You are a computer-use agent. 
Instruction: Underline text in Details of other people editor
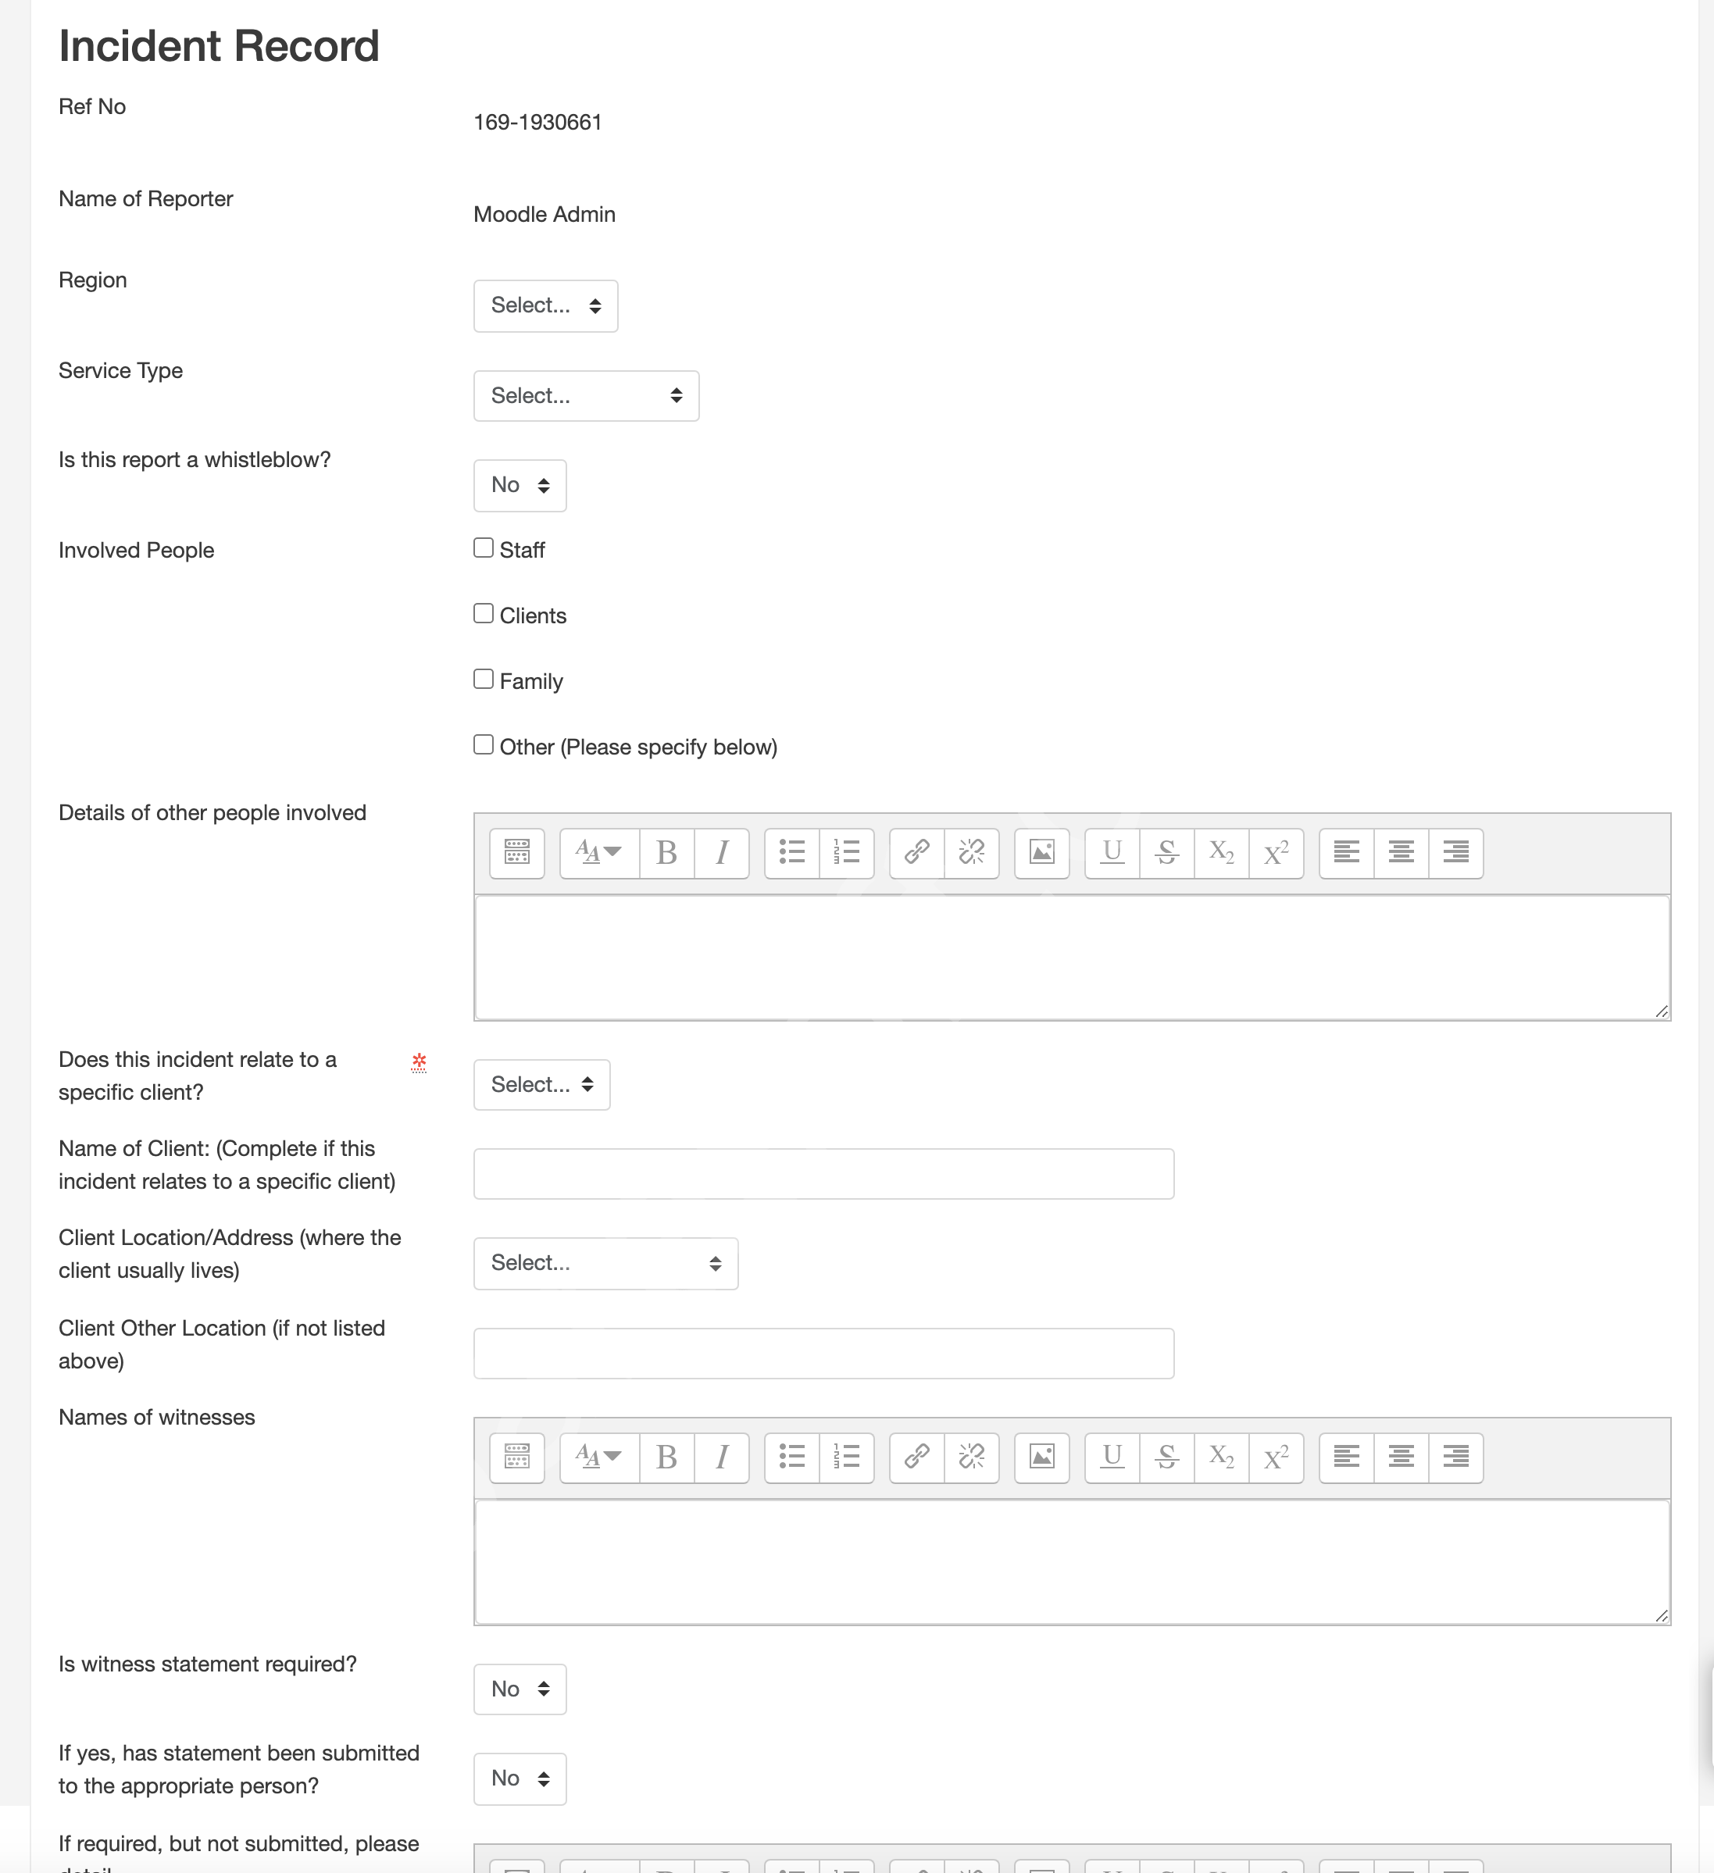coord(1112,853)
